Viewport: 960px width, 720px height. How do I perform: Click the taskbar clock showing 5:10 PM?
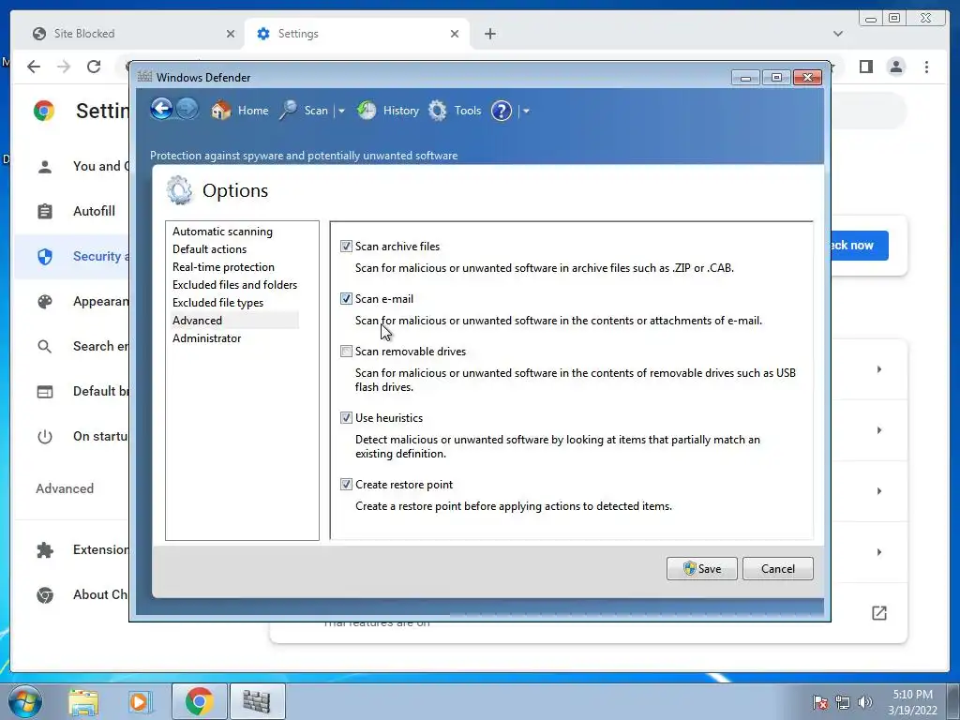[912, 702]
